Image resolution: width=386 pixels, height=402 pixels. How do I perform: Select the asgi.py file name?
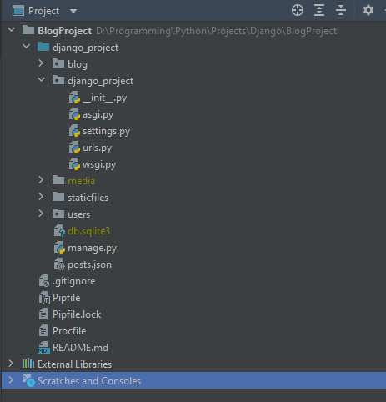(x=98, y=115)
